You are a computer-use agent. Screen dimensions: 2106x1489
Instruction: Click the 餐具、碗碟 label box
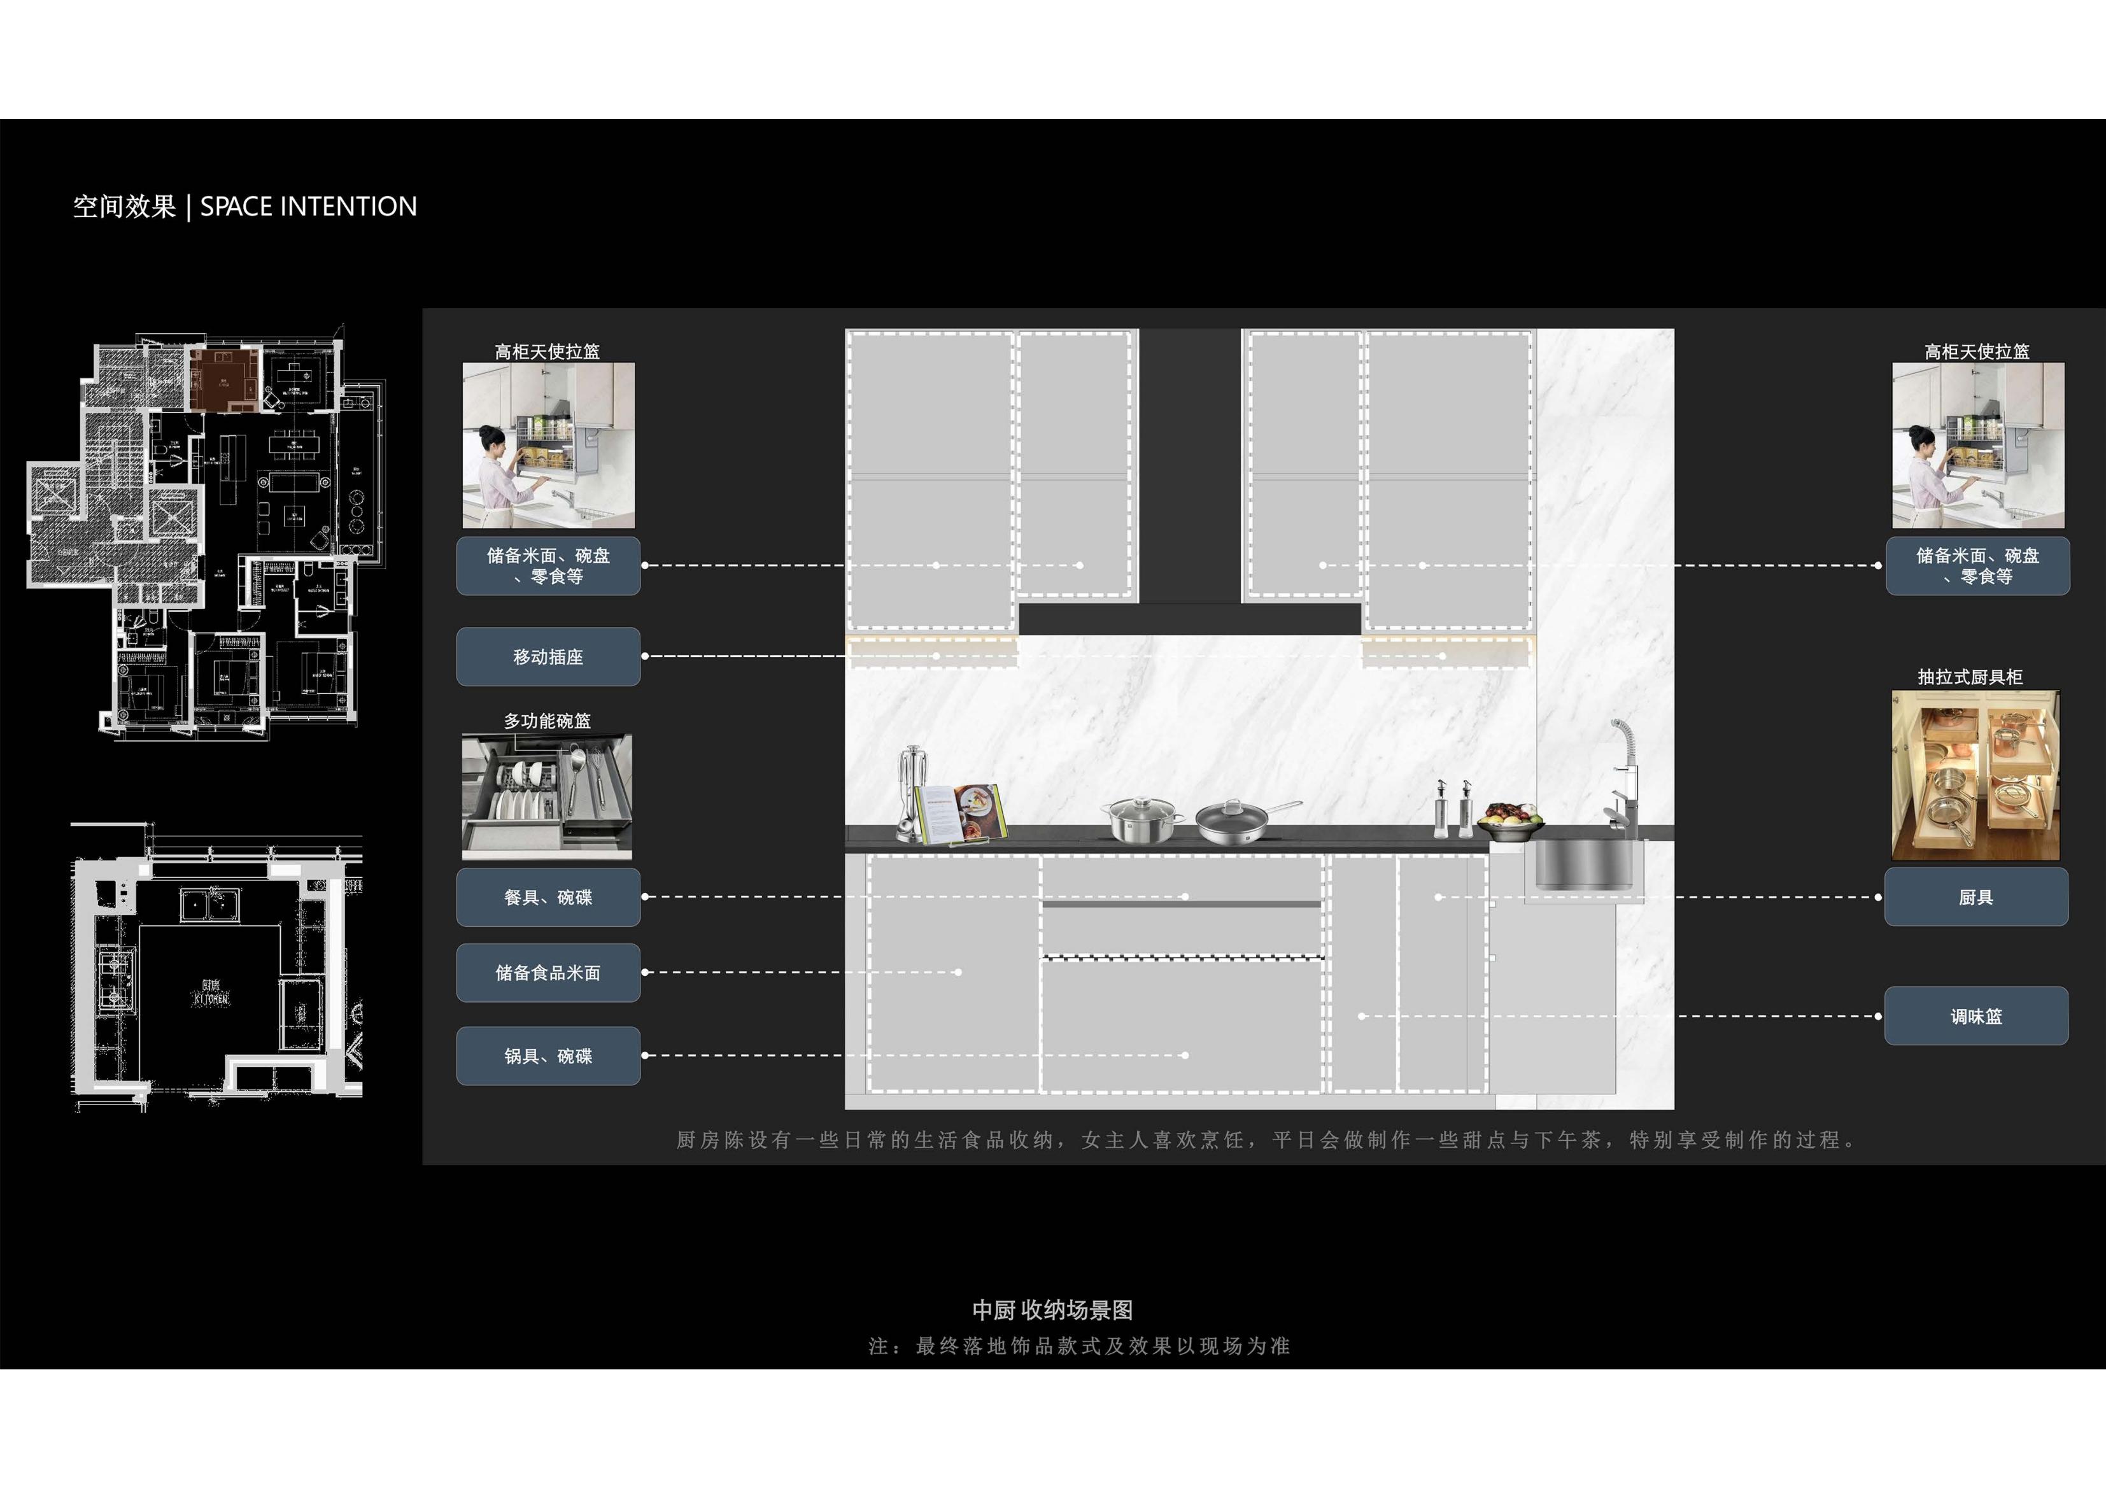(548, 897)
